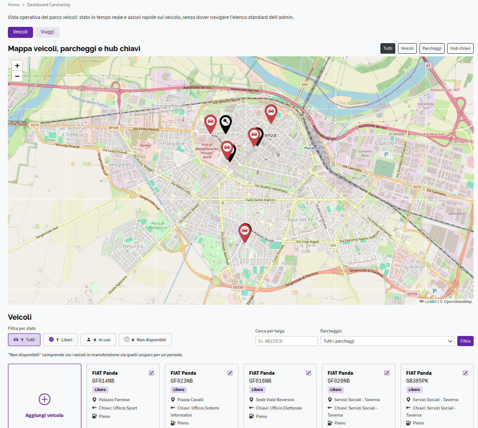This screenshot has height=428, width=478.
Task: Edit vehicle GF016NB with pencil icon
Action: point(309,373)
